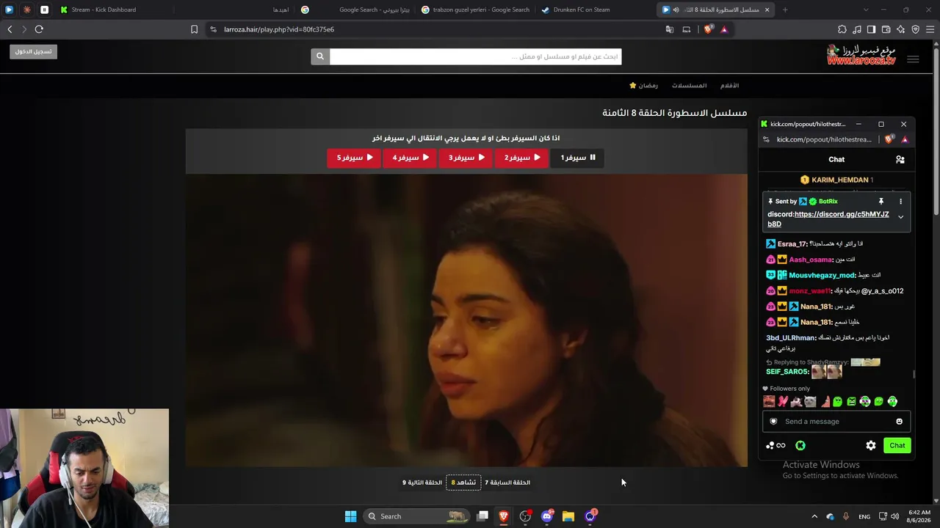Screen dimensions: 940x528
Task: Open Brave Shields icon in the address bar
Action: tap(708, 29)
